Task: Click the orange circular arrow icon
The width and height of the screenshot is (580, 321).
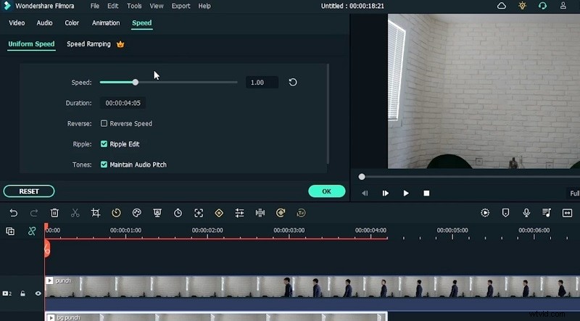Action: click(x=281, y=212)
